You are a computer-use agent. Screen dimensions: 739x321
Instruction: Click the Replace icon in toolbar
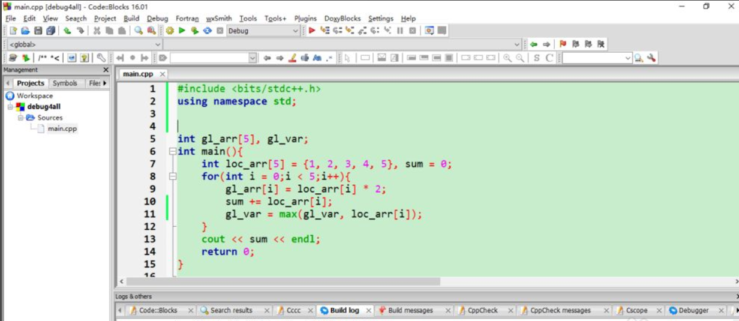point(151,31)
